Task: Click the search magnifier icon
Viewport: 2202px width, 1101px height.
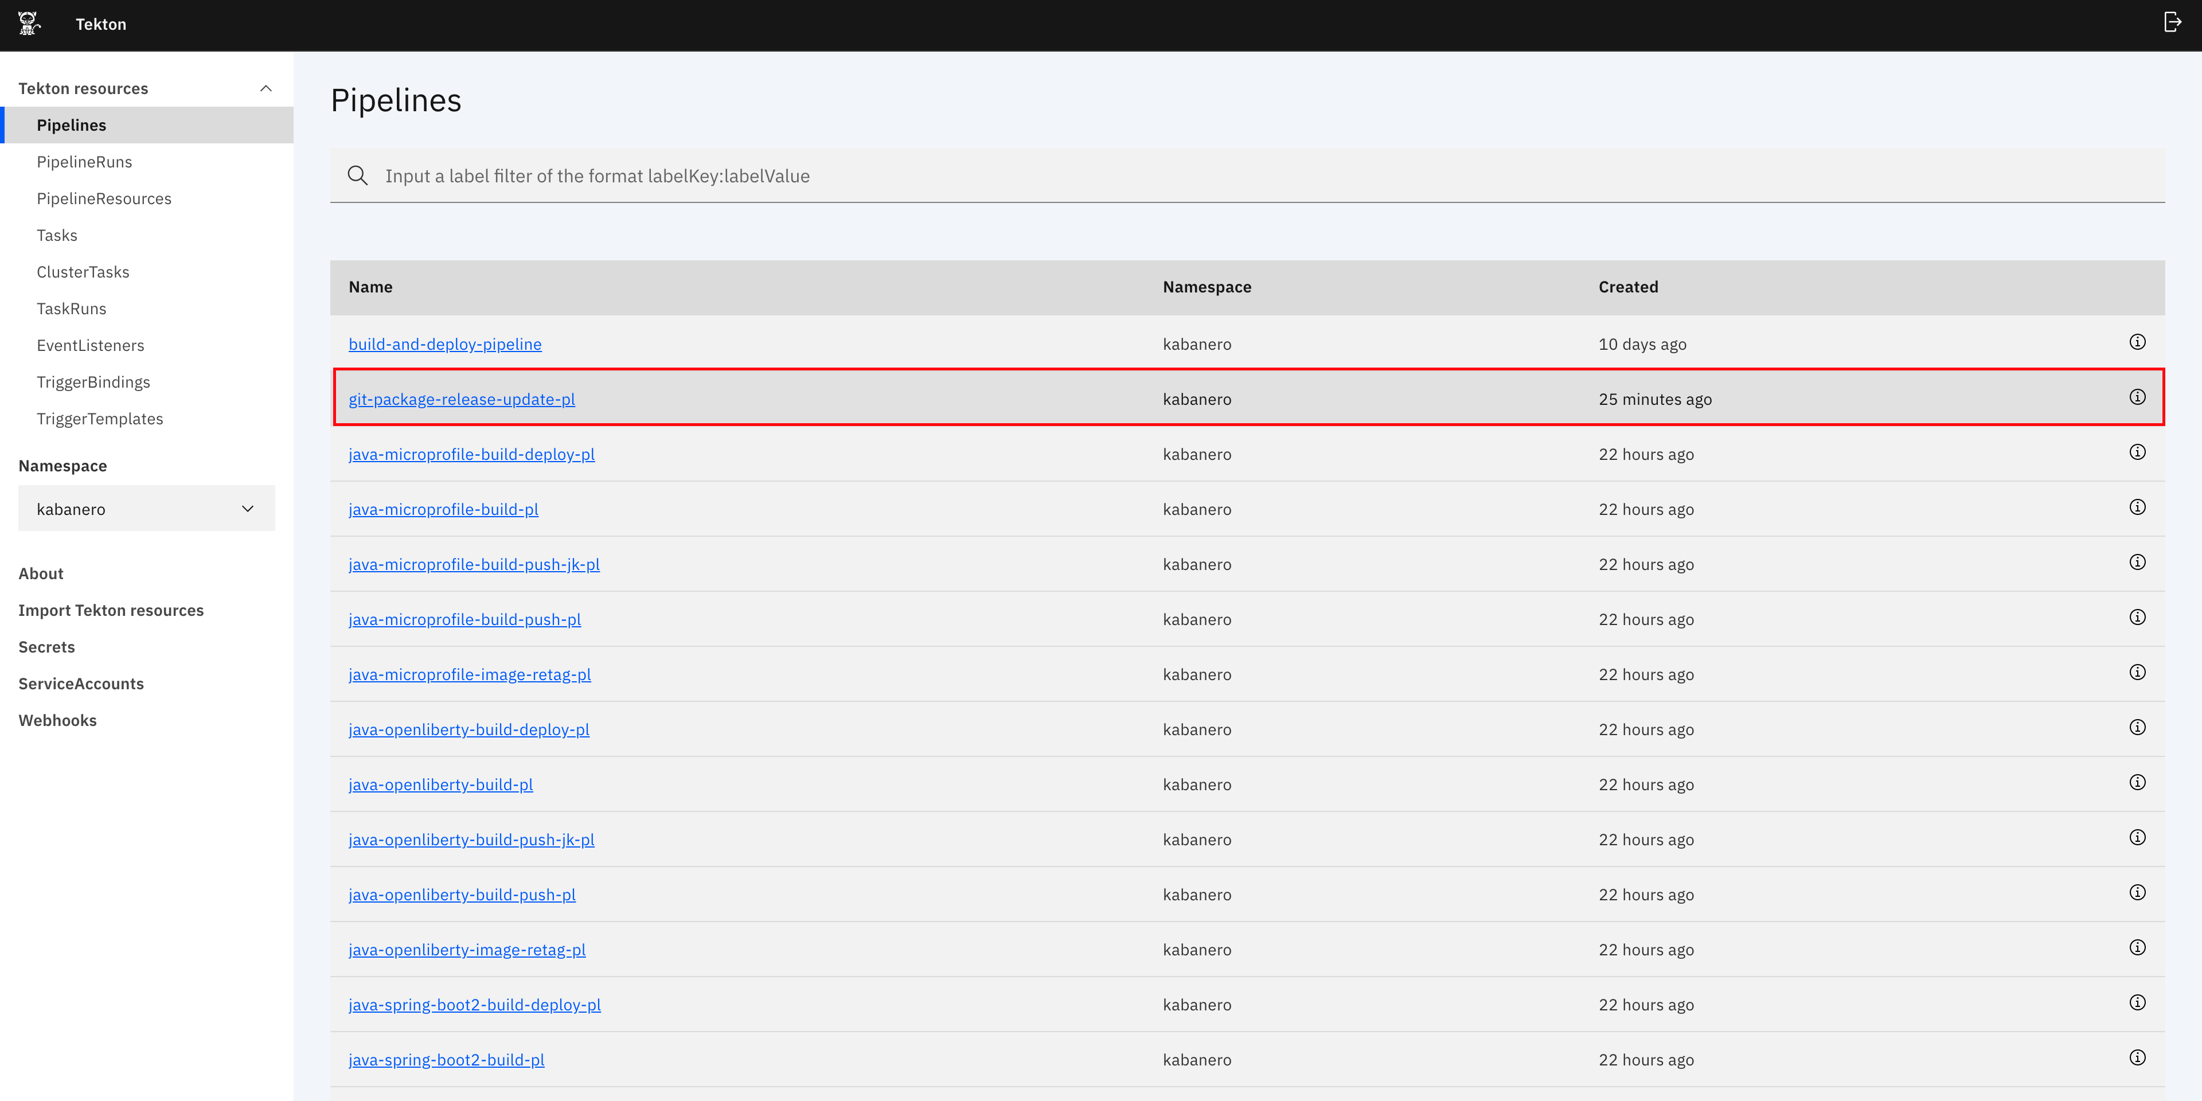Action: click(x=357, y=176)
